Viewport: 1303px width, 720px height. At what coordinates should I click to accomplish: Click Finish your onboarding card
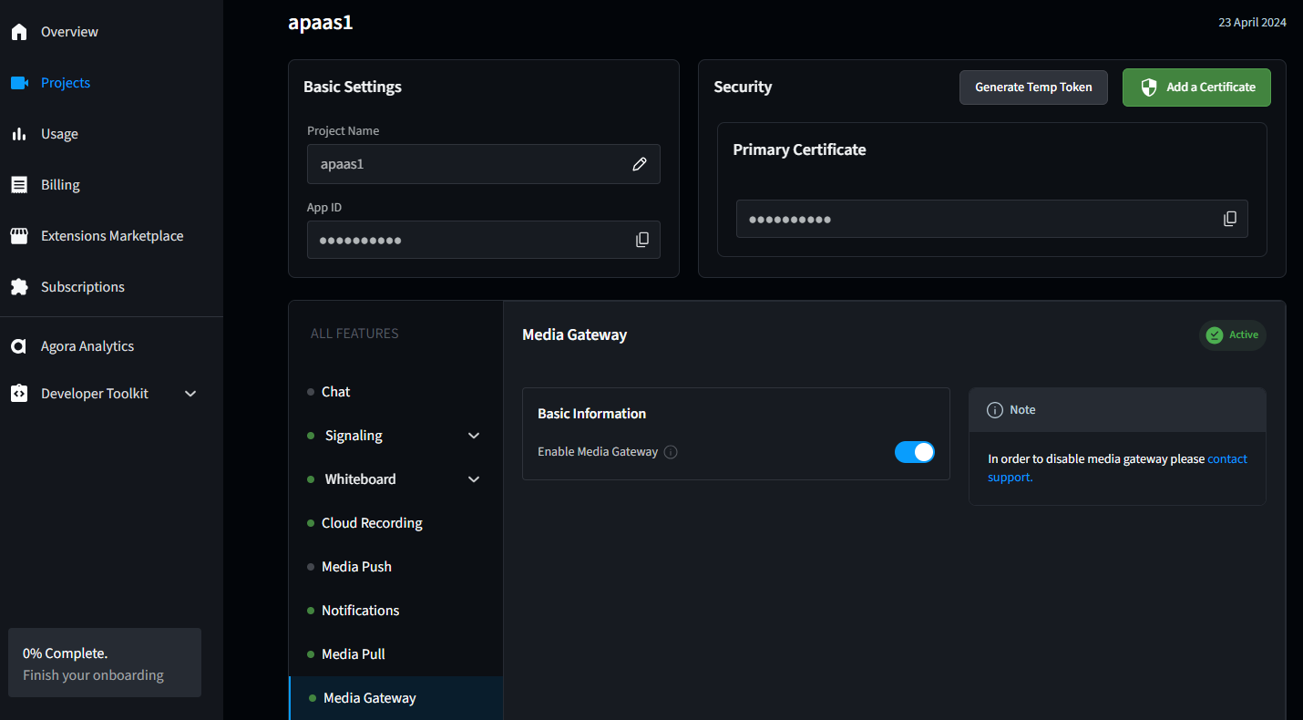105,663
